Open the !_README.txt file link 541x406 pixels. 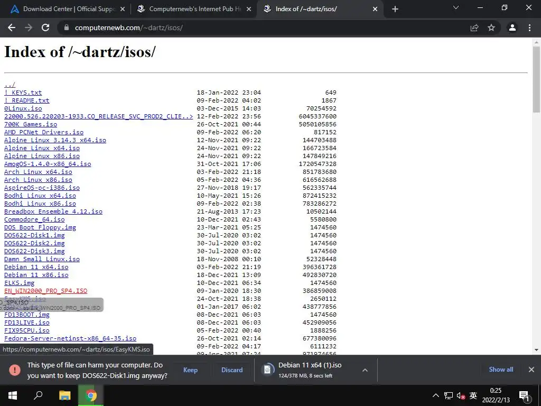[x=27, y=100]
